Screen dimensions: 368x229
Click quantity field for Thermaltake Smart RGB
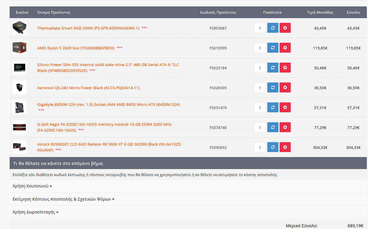coord(260,28)
